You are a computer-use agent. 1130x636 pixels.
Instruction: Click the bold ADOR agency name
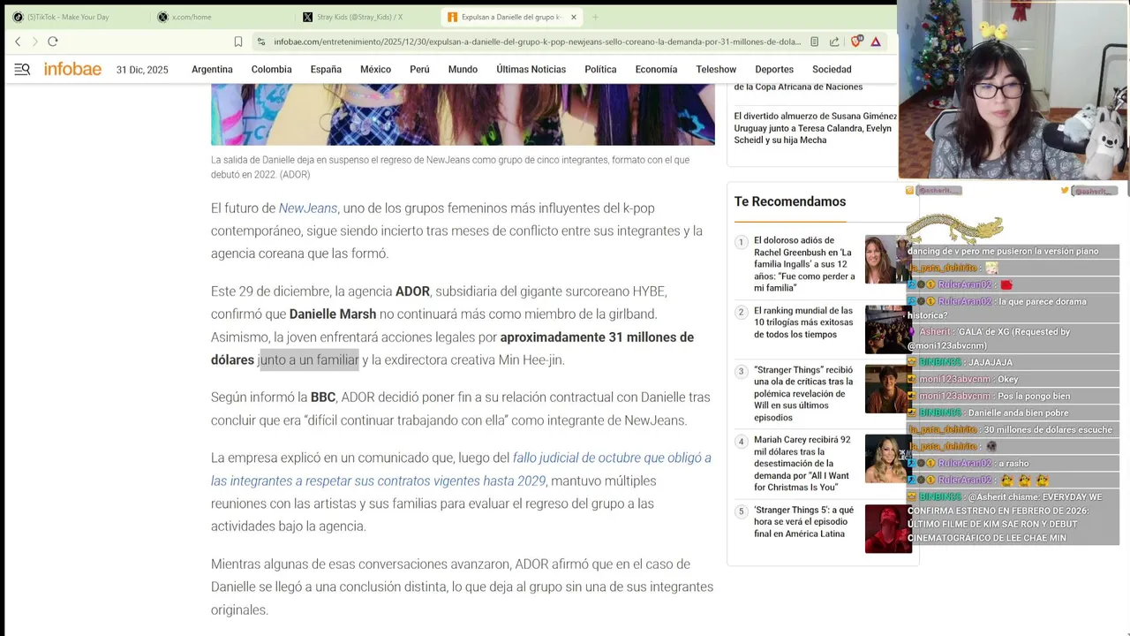click(412, 291)
